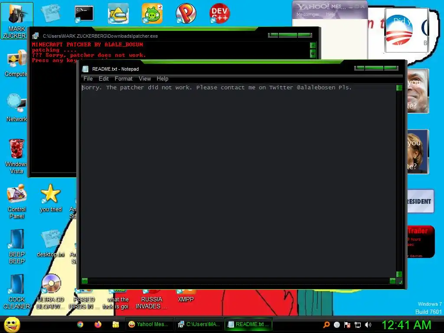Launch the red P Peggle shortcut

click(186, 13)
